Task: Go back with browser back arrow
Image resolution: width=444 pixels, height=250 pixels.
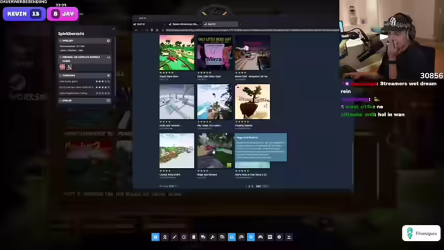Action: [x=136, y=30]
